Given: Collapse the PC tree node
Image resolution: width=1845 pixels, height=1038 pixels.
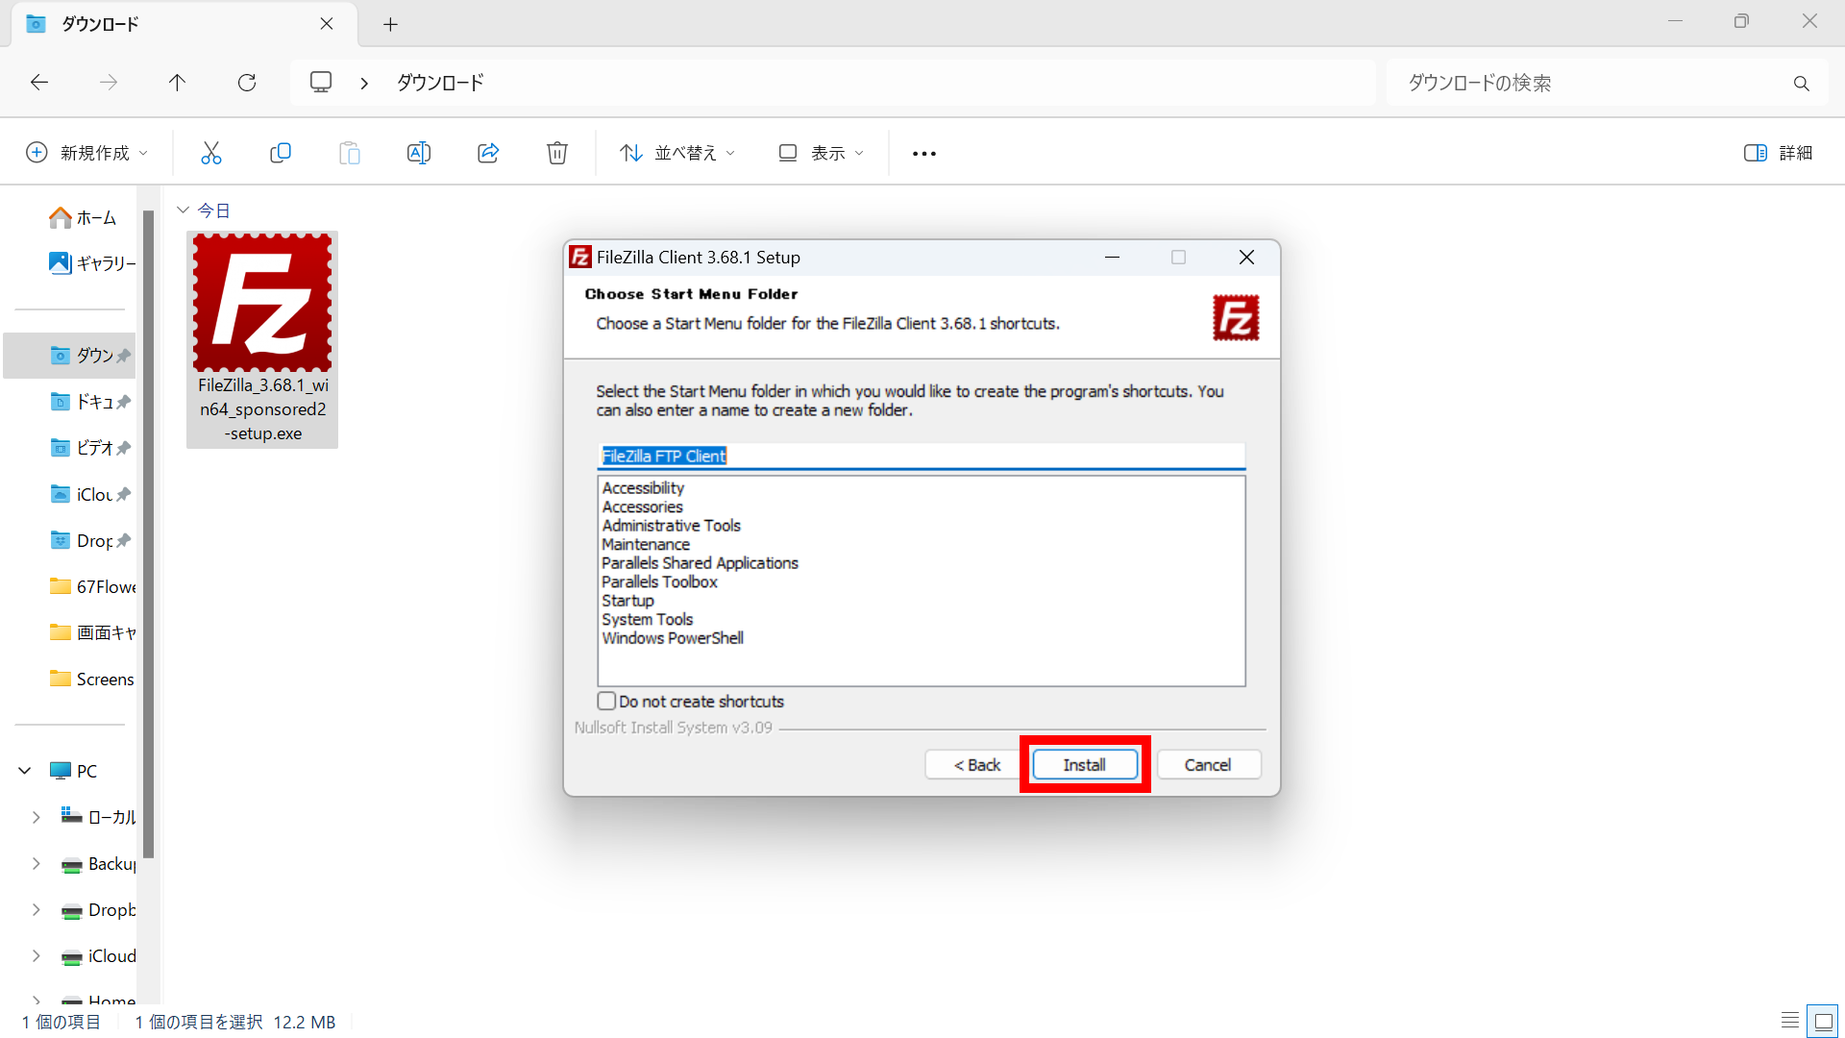Looking at the screenshot, I should (x=25, y=771).
